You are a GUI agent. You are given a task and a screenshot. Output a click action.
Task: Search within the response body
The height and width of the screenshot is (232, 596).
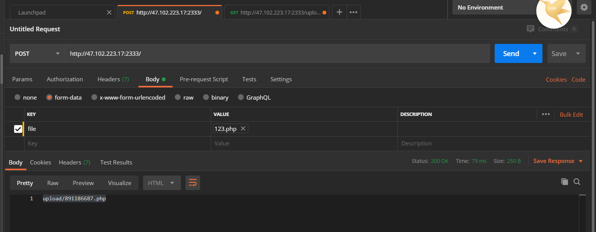pyautogui.click(x=577, y=182)
